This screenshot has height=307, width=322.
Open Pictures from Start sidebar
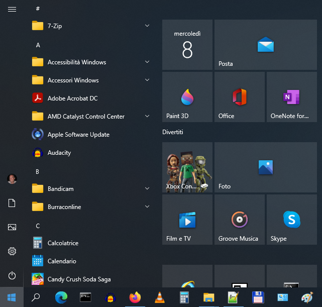pos(12,227)
